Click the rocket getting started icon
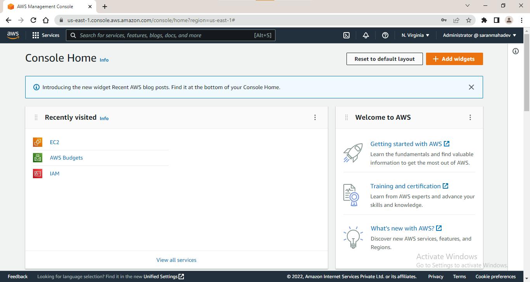530x282 pixels. [x=353, y=152]
